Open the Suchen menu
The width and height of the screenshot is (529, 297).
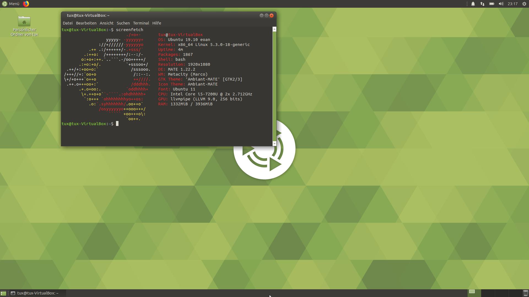tap(123, 23)
